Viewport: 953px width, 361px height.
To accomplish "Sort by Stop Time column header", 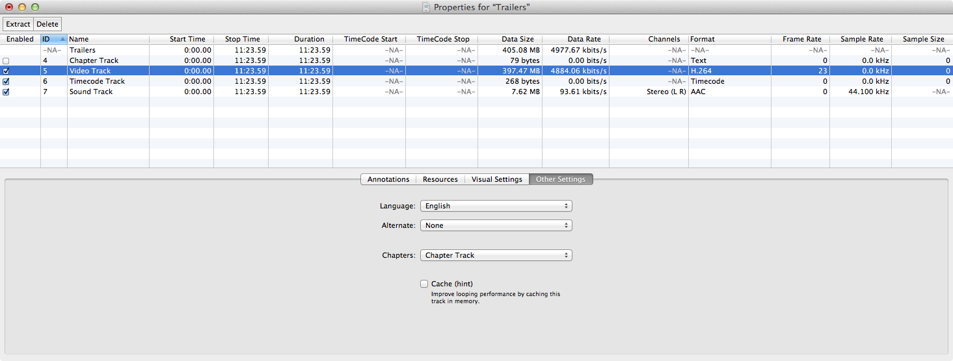I will (241, 39).
